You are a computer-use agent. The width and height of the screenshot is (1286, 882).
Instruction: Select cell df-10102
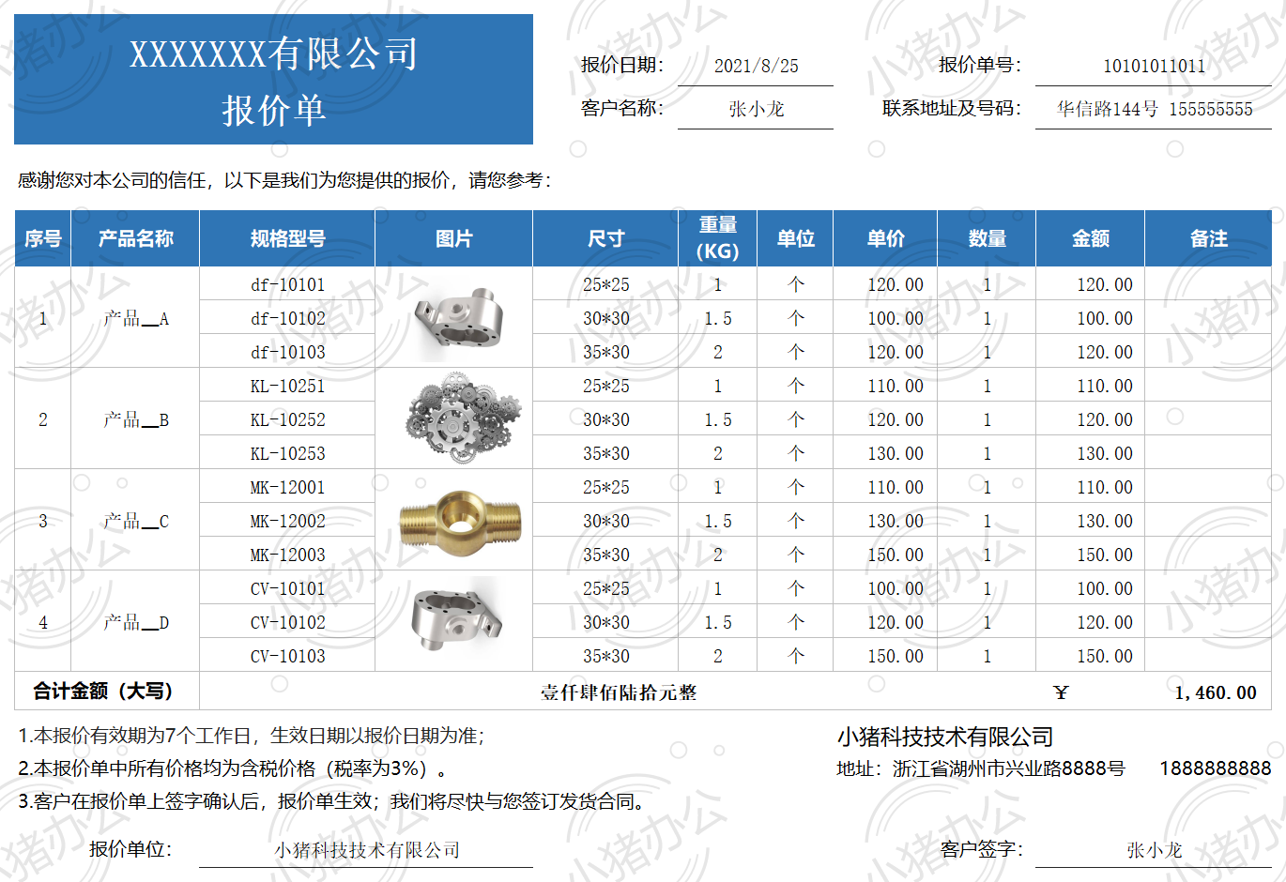288,318
